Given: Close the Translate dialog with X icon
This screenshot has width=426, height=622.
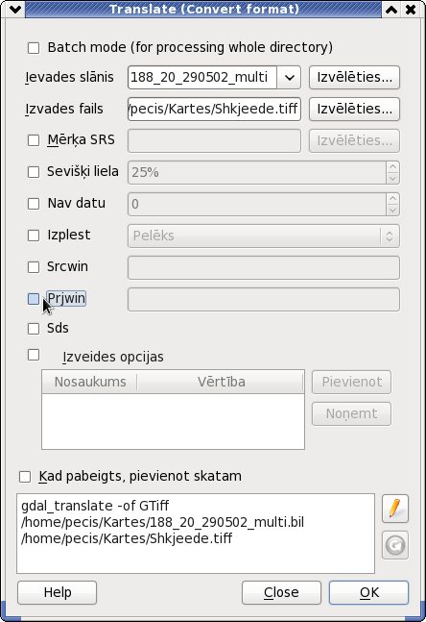Looking at the screenshot, I should (411, 9).
